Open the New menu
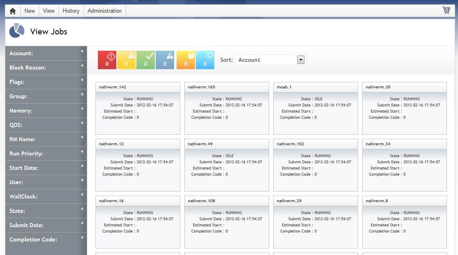Image resolution: width=458 pixels, height=255 pixels. 29,11
